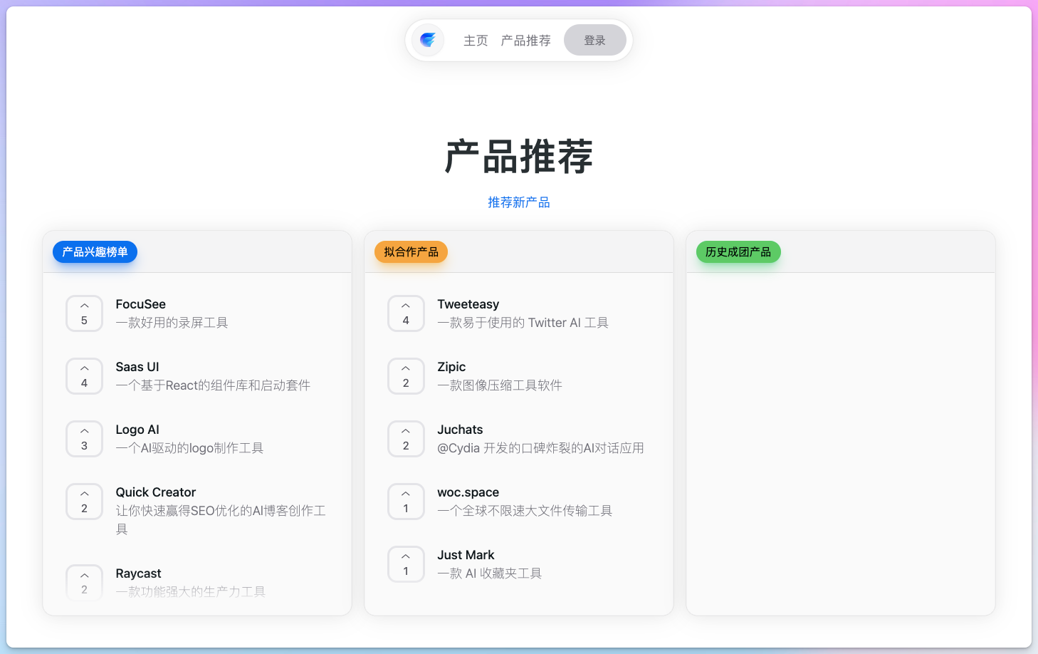The height and width of the screenshot is (654, 1038).
Task: Upvote the FocuSee screen recording tool
Action: [84, 313]
